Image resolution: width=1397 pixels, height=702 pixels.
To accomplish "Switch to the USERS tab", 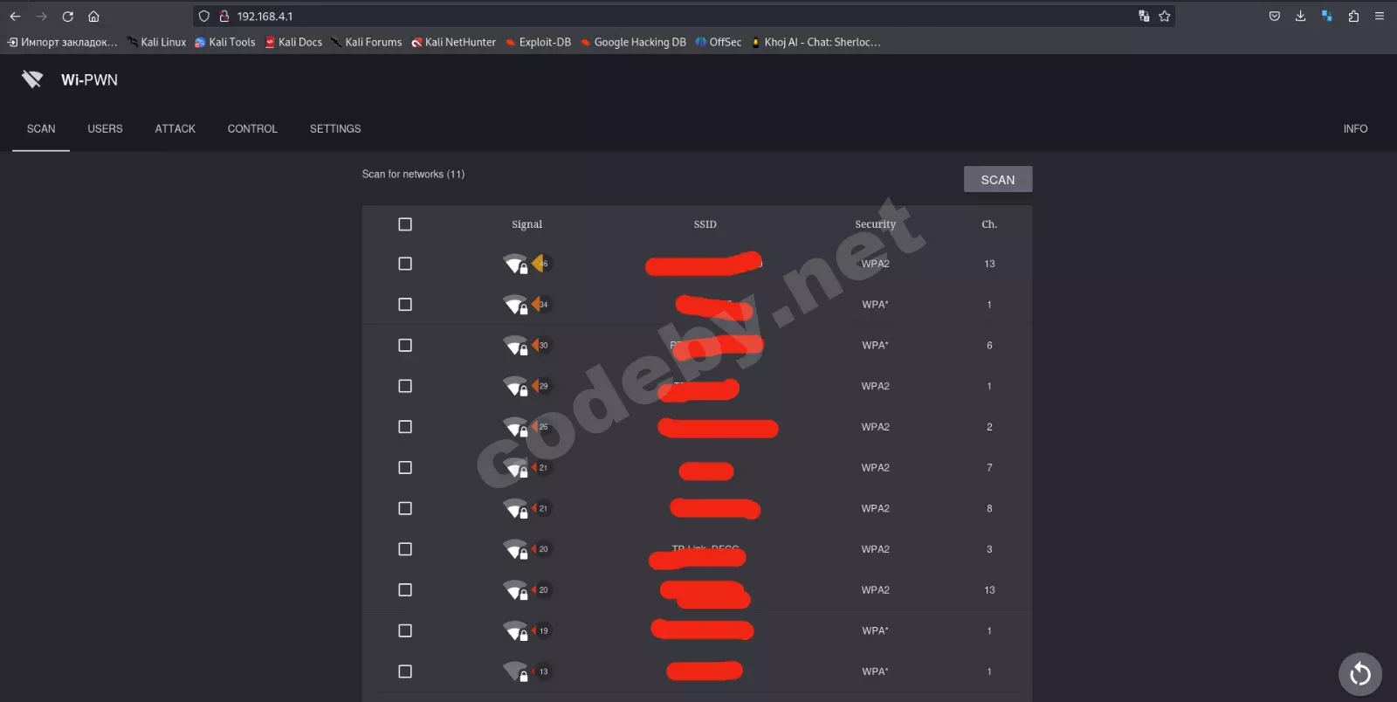I will 105,129.
